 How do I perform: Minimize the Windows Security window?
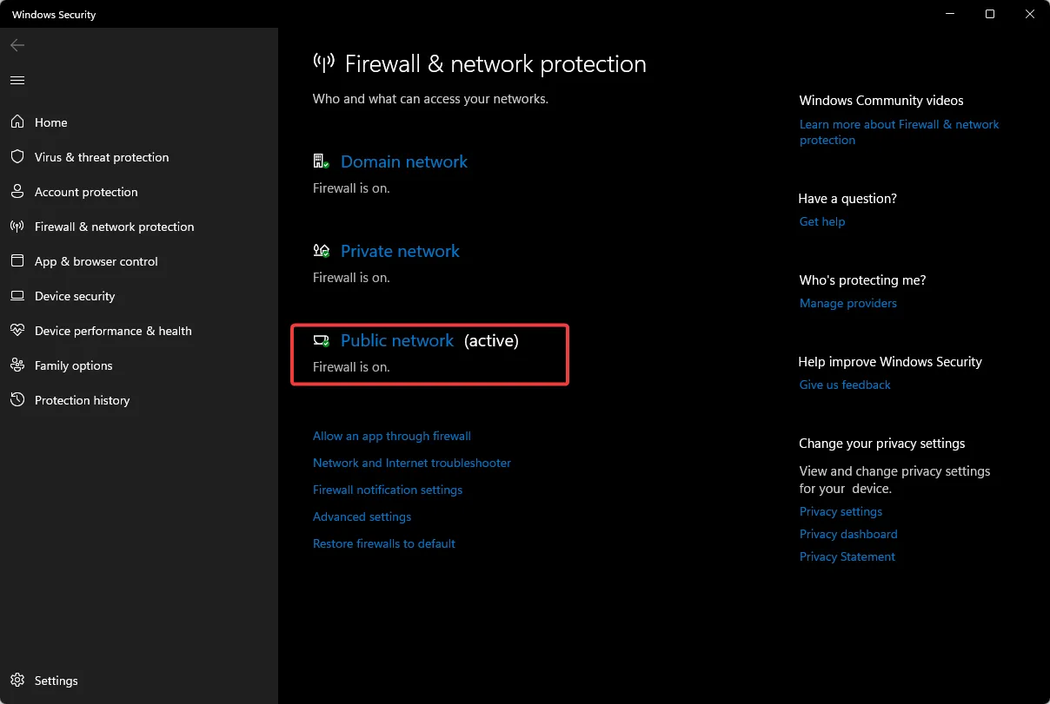click(x=950, y=14)
